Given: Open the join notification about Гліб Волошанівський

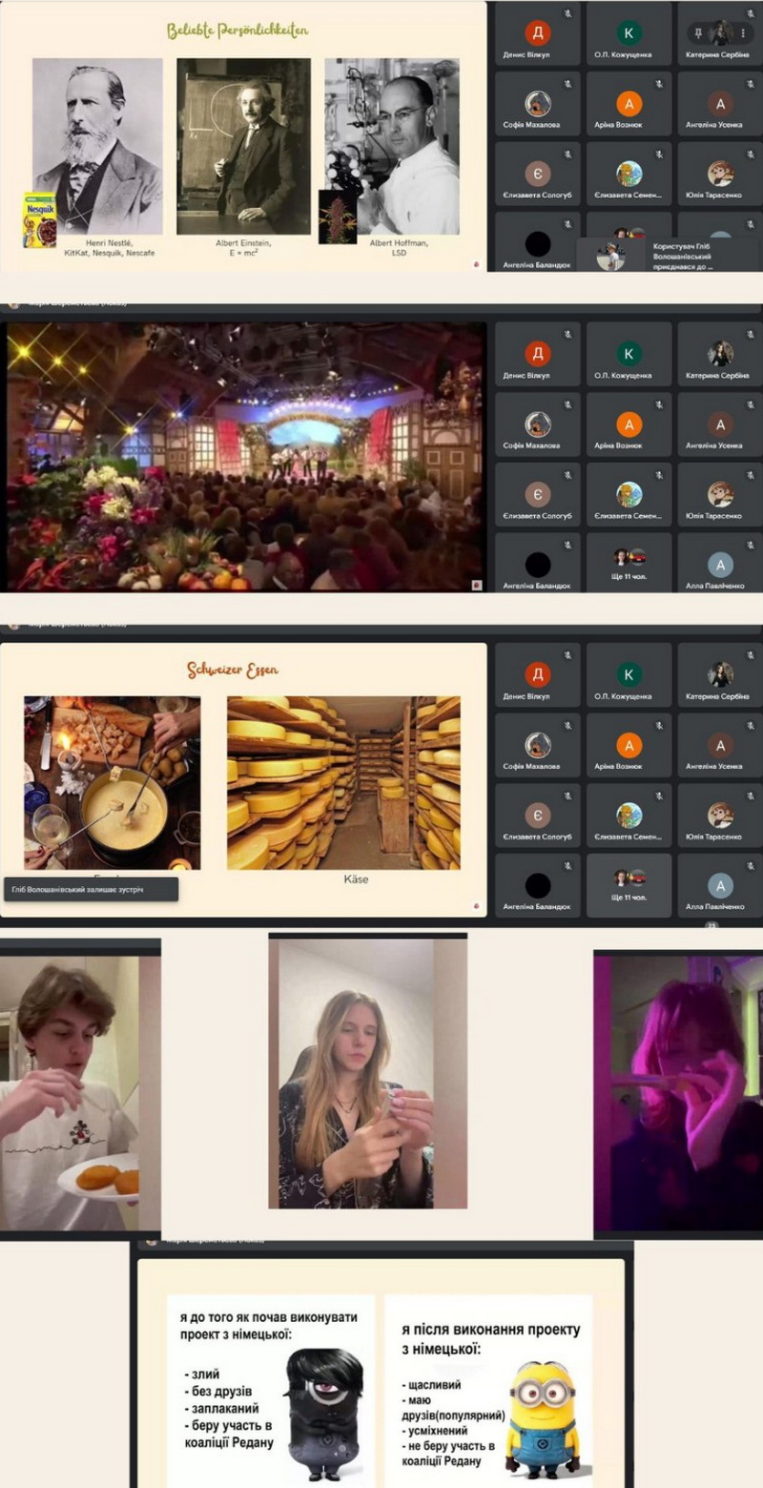Looking at the screenshot, I should (x=668, y=256).
